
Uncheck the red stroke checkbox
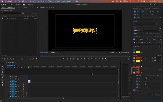tap(134, 58)
